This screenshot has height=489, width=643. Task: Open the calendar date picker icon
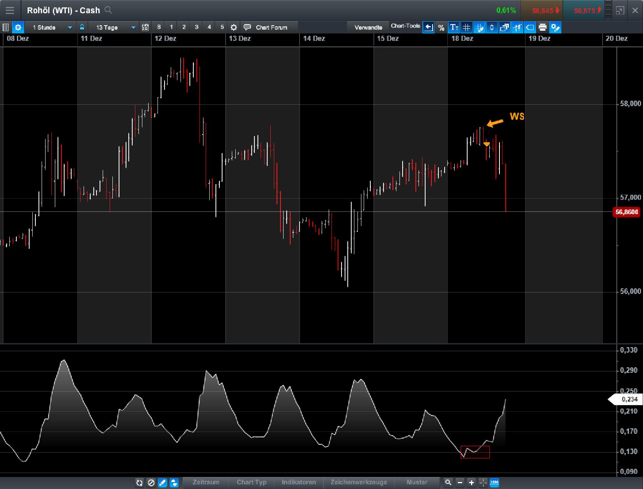coord(146,27)
